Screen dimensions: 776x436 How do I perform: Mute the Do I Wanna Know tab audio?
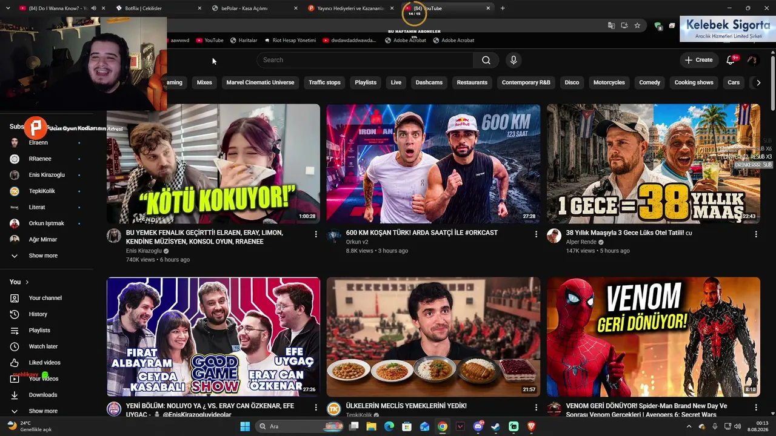(x=93, y=8)
